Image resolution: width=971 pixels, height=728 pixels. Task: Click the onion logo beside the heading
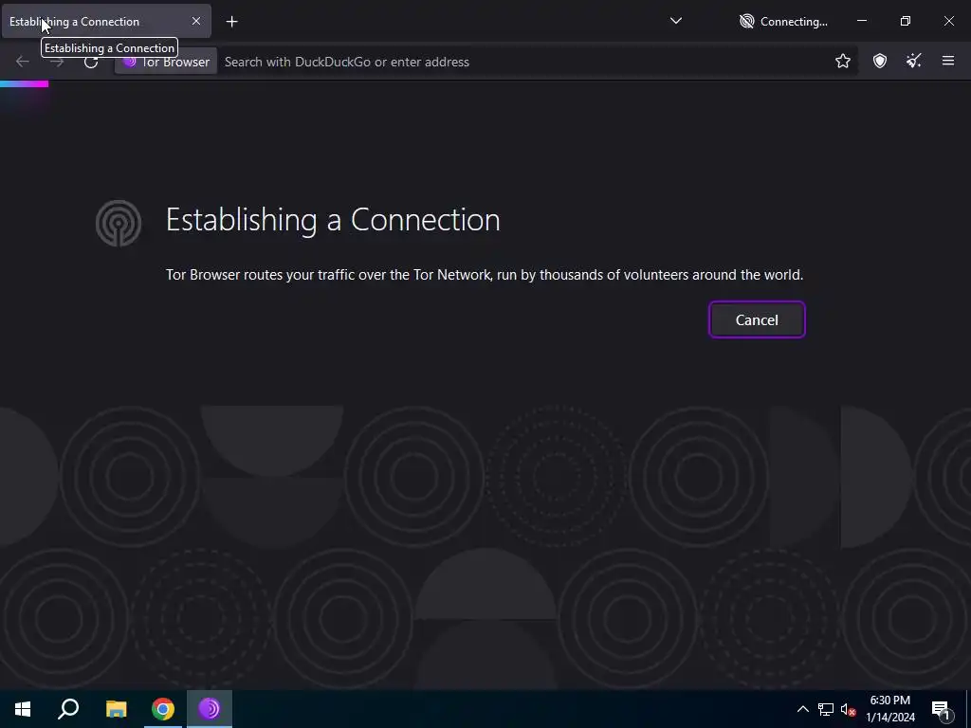pyautogui.click(x=119, y=223)
